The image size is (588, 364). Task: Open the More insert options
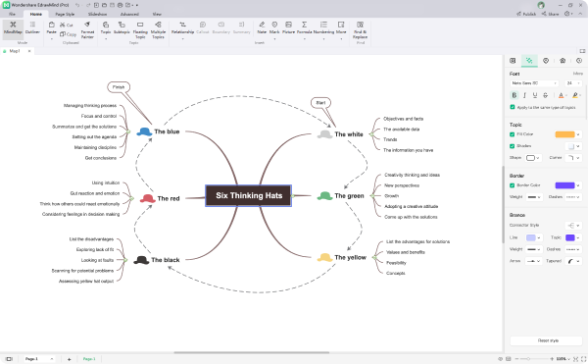point(341,27)
